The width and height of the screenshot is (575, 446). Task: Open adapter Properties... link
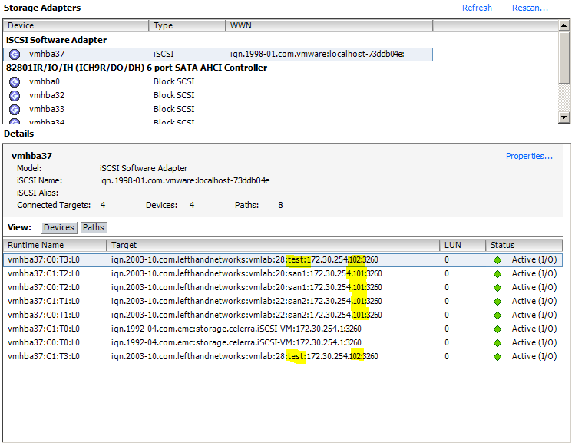pos(529,156)
